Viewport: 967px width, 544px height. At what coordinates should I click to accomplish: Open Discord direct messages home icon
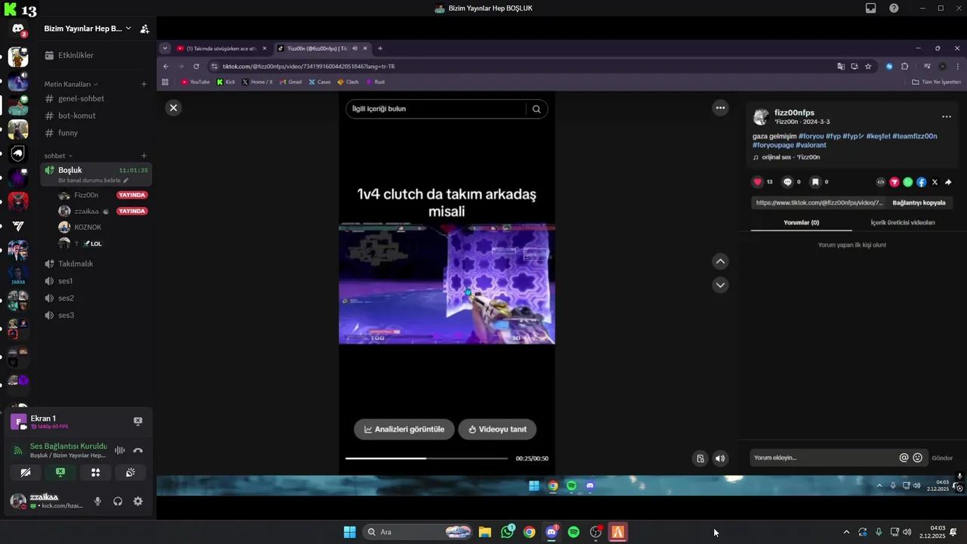tap(18, 29)
